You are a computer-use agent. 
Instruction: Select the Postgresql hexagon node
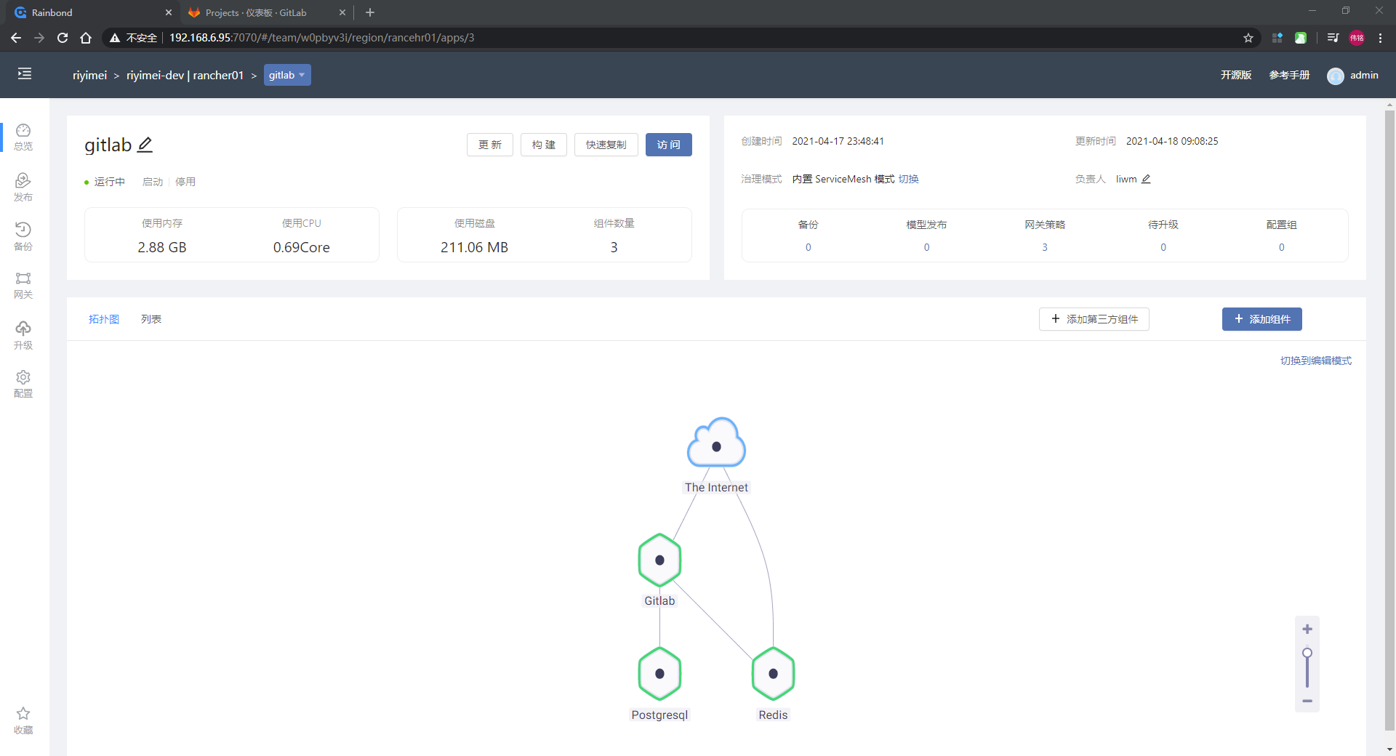pos(659,674)
